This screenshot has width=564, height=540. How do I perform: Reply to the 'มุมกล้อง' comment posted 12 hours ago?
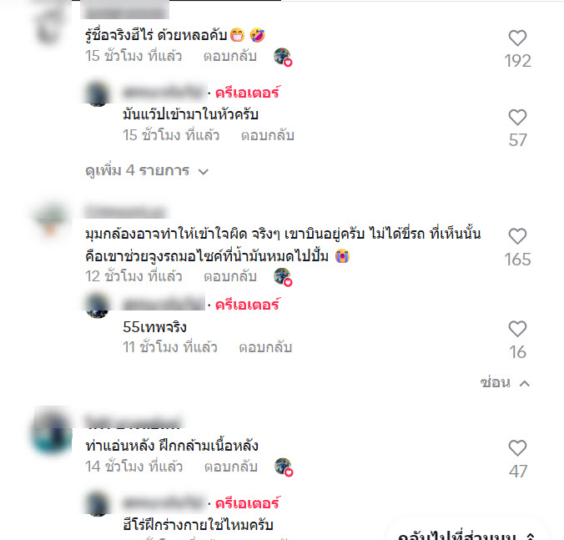point(230,276)
